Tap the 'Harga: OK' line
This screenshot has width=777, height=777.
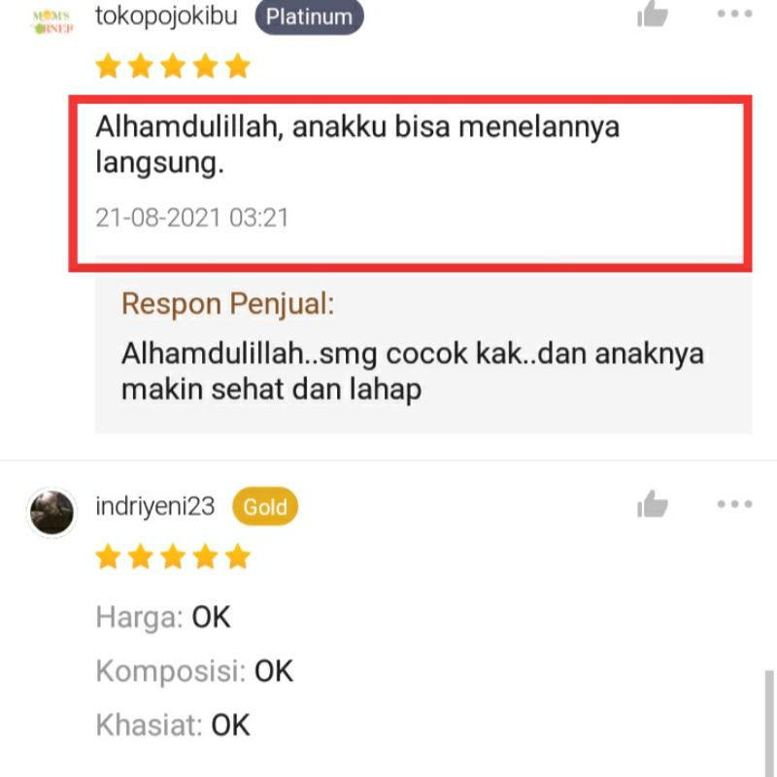pyautogui.click(x=163, y=618)
